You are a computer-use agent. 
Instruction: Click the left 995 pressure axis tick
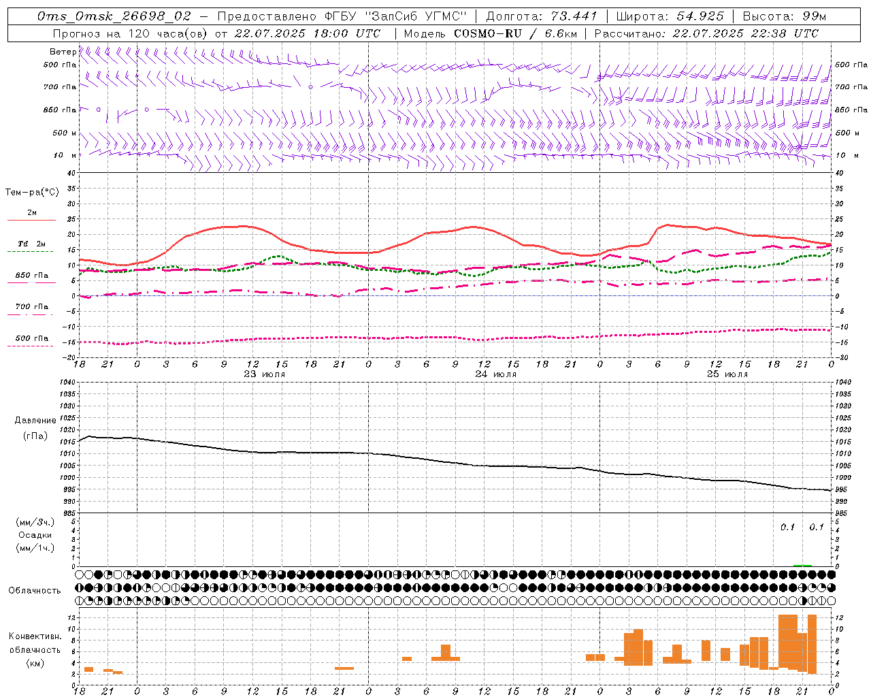(69, 489)
